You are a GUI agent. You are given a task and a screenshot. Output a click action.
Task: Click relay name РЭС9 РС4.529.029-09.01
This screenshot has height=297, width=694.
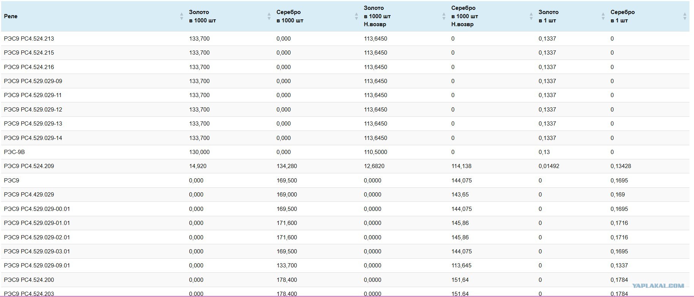(x=37, y=266)
